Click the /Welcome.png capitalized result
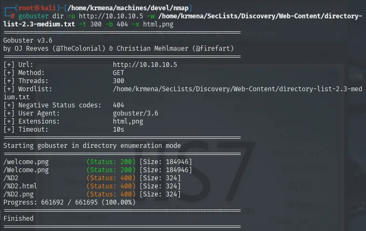 (x=26, y=170)
